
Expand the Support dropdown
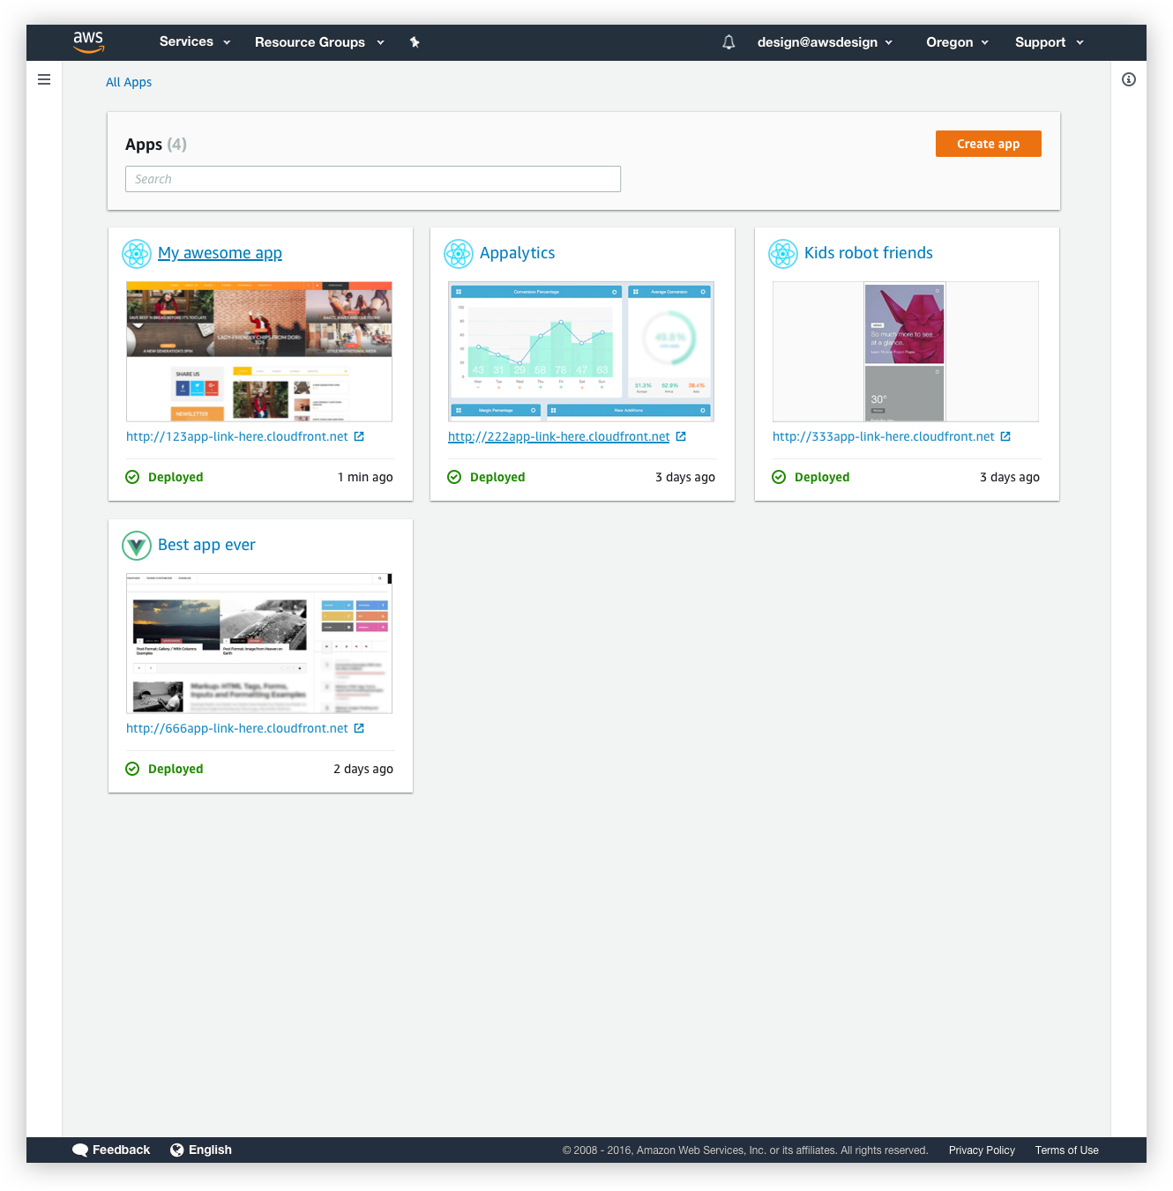pos(1049,42)
